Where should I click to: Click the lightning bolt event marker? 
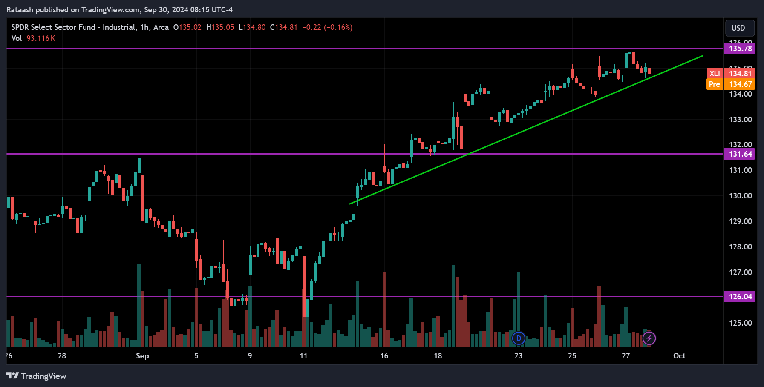[x=649, y=338]
